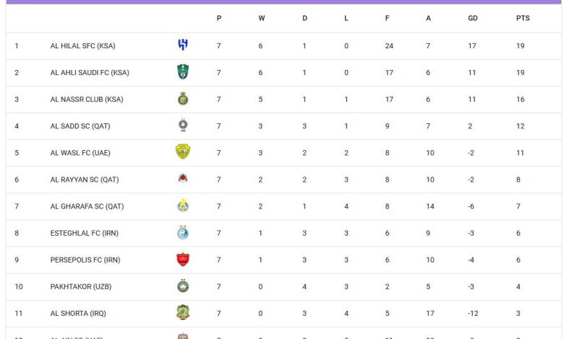This screenshot has width=564, height=339.
Task: Click the Al Nassr Club logo
Action: 183,99
